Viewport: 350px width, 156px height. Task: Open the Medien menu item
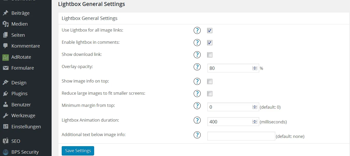(19, 24)
